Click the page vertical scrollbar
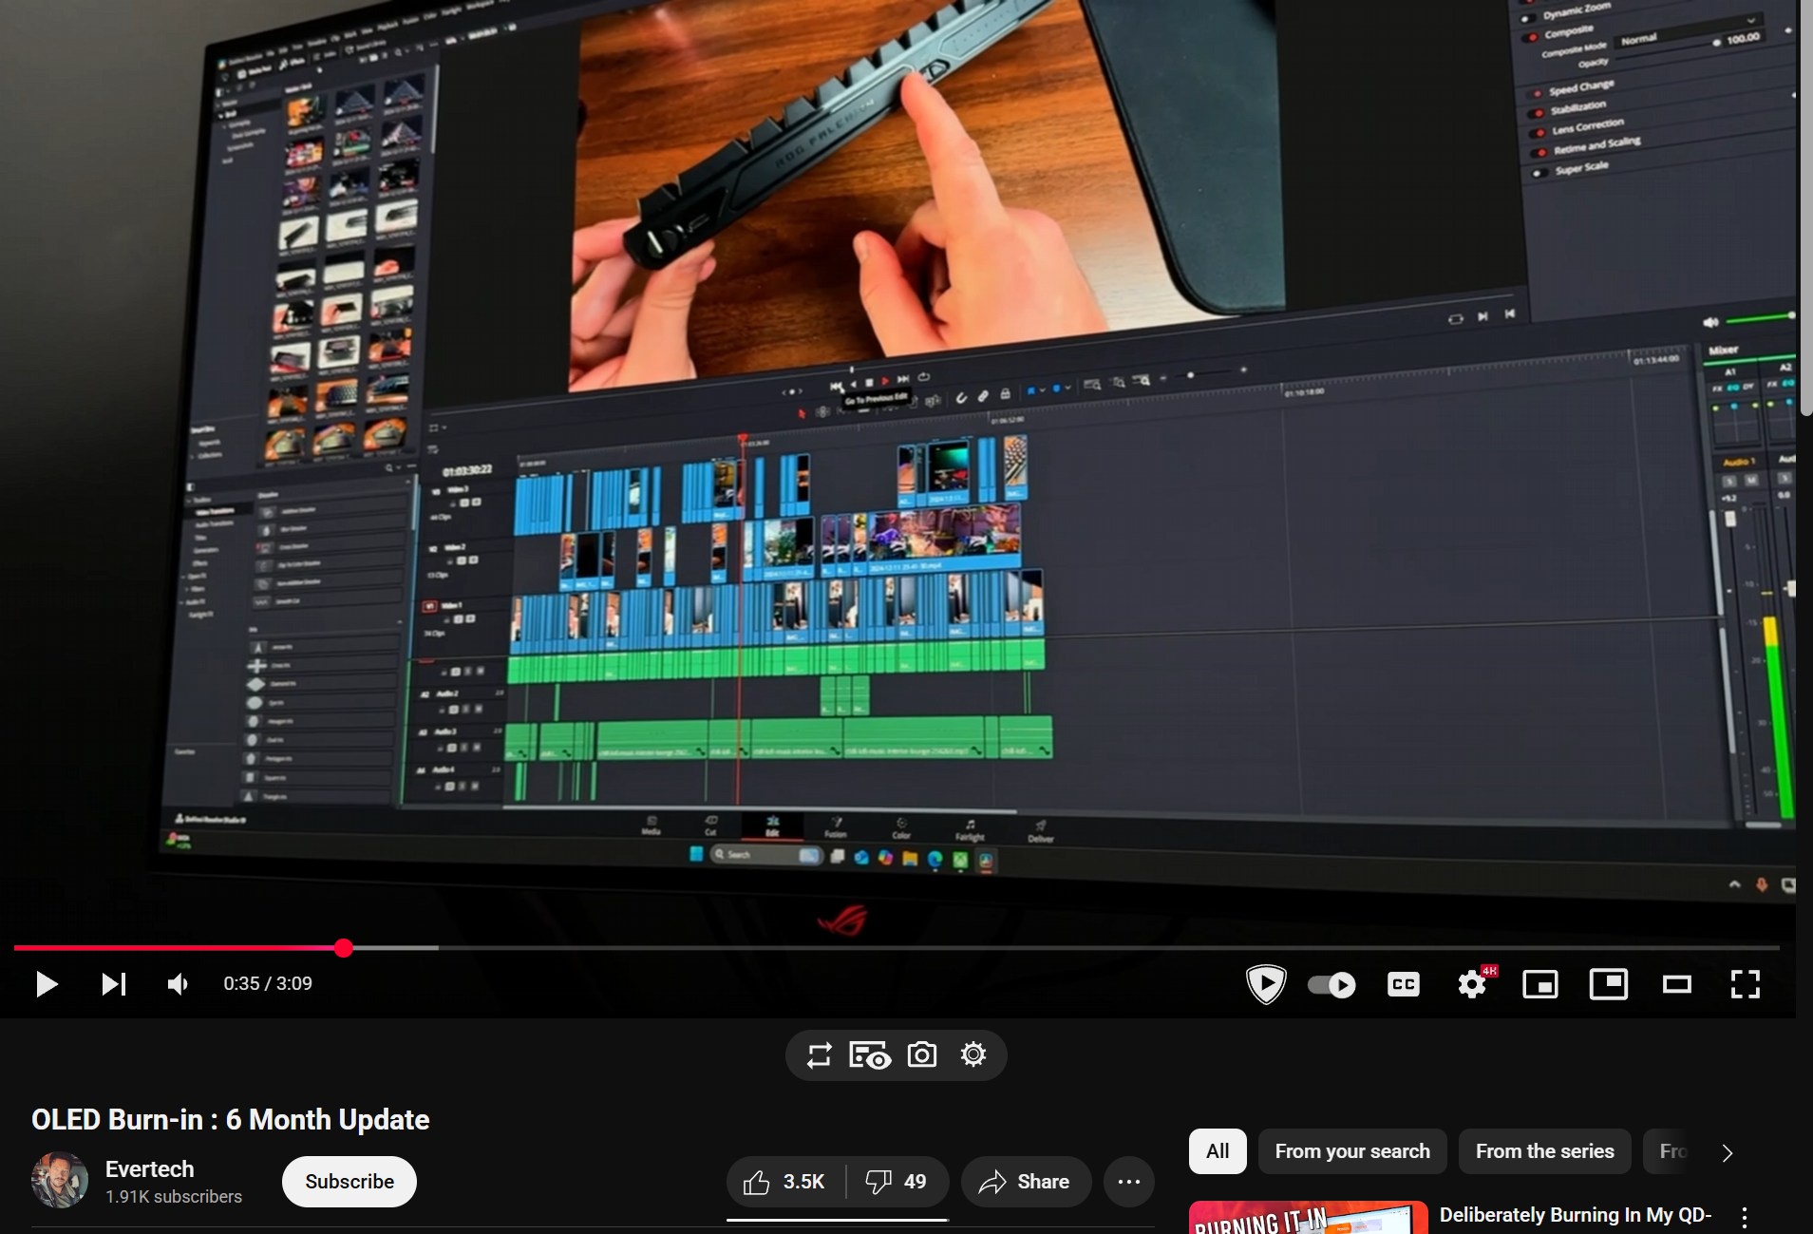Image resolution: width=1813 pixels, height=1234 pixels. [x=1805, y=206]
